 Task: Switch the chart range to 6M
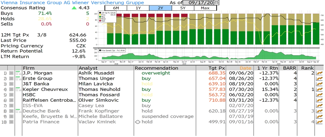click(x=116, y=8)
